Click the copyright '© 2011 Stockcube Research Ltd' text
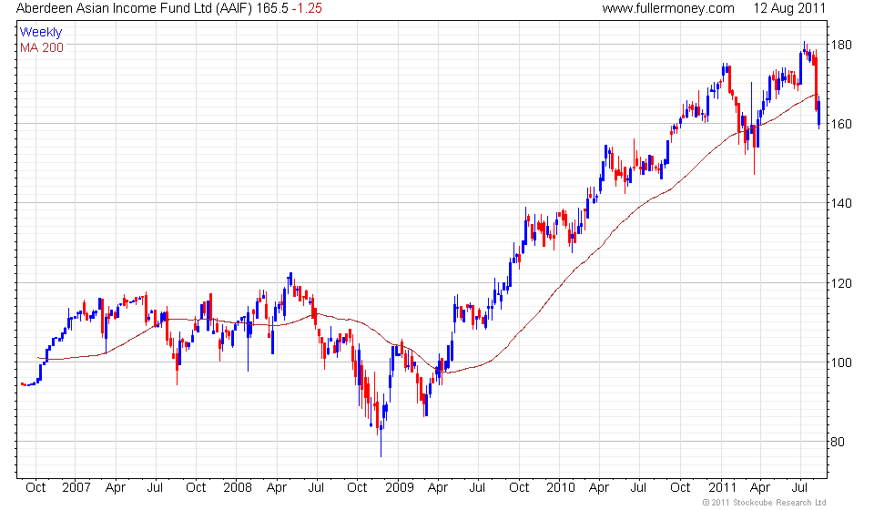 [764, 502]
